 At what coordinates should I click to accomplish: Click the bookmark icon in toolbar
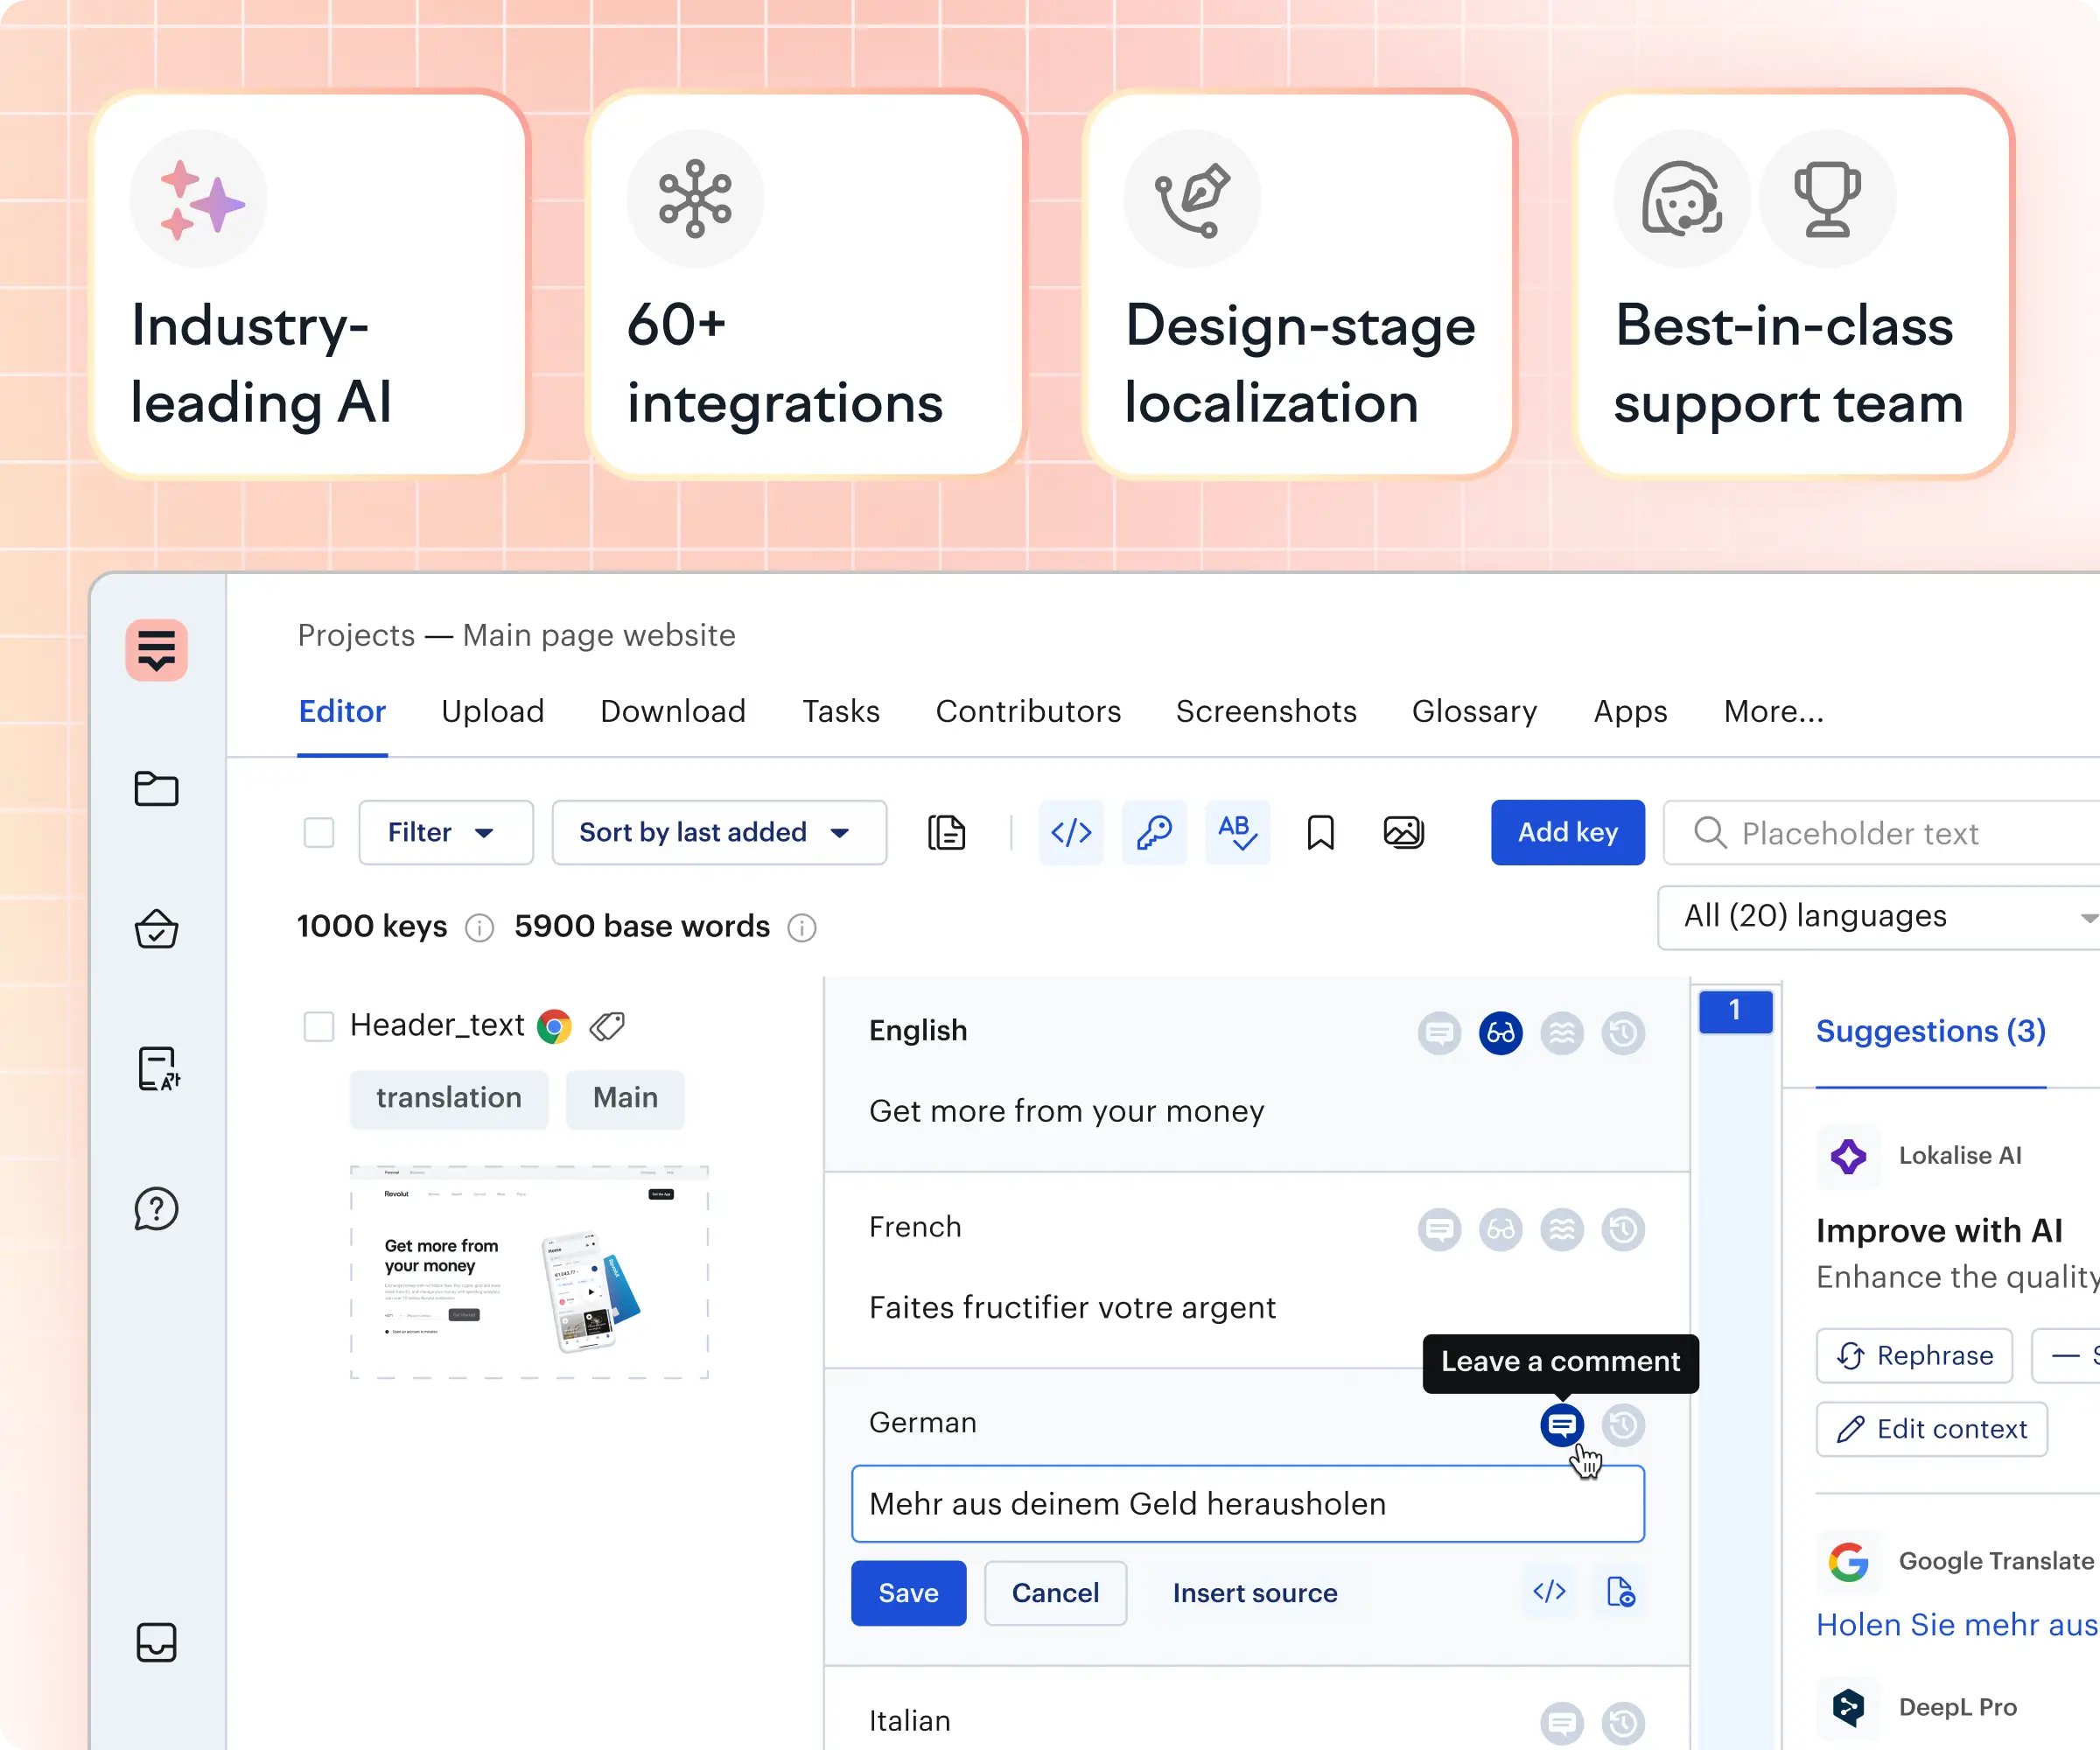pyautogui.click(x=1320, y=832)
